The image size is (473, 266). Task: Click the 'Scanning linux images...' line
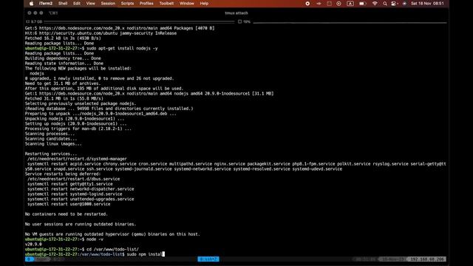(x=53, y=144)
